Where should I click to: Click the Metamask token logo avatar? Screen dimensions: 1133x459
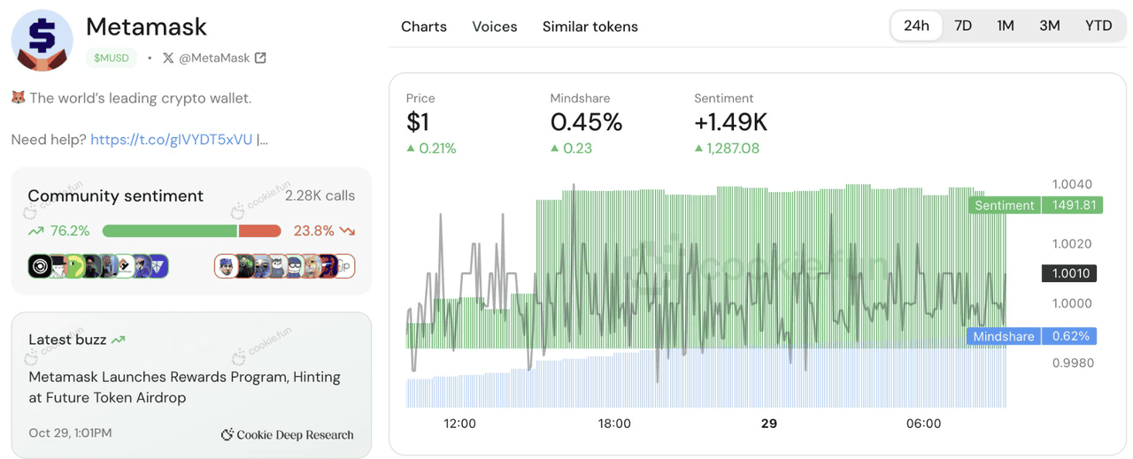[x=42, y=40]
